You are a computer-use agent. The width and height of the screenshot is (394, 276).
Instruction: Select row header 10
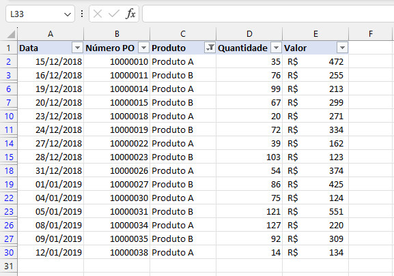click(x=9, y=116)
